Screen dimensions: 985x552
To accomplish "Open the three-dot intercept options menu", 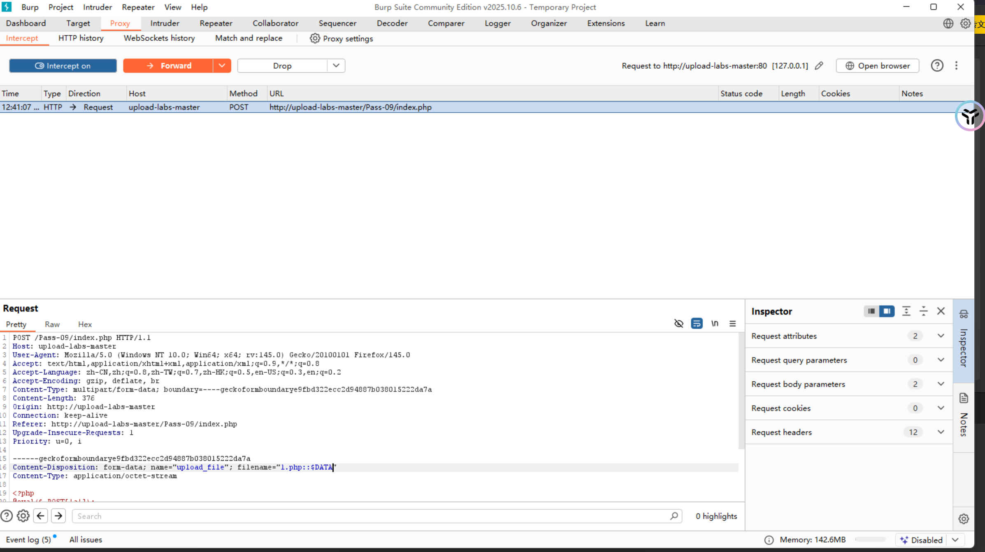I will [956, 66].
